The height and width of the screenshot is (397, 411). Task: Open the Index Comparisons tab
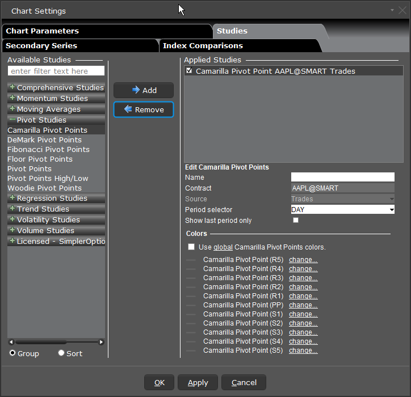[240, 45]
